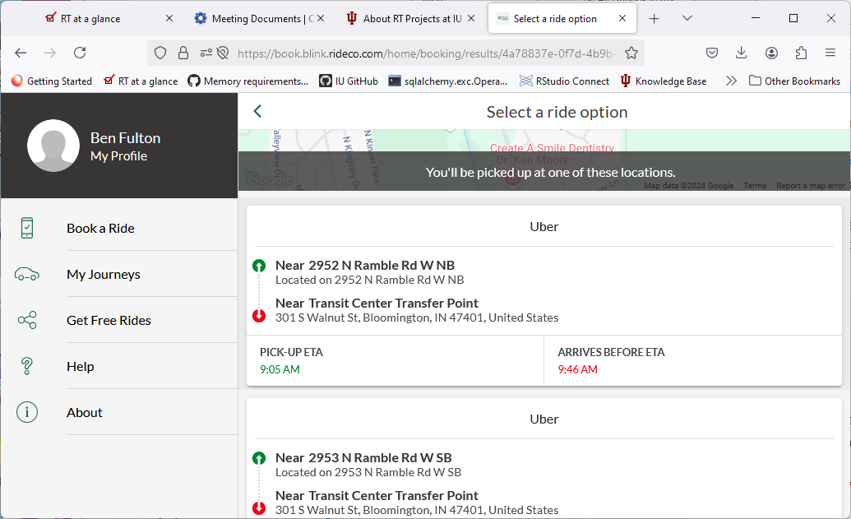View site security via padlock icon
The image size is (851, 519).
183,53
